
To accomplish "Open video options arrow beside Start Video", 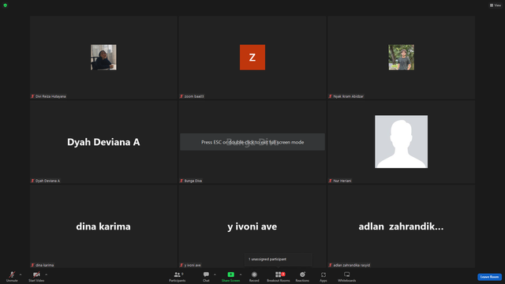I will click(x=47, y=275).
